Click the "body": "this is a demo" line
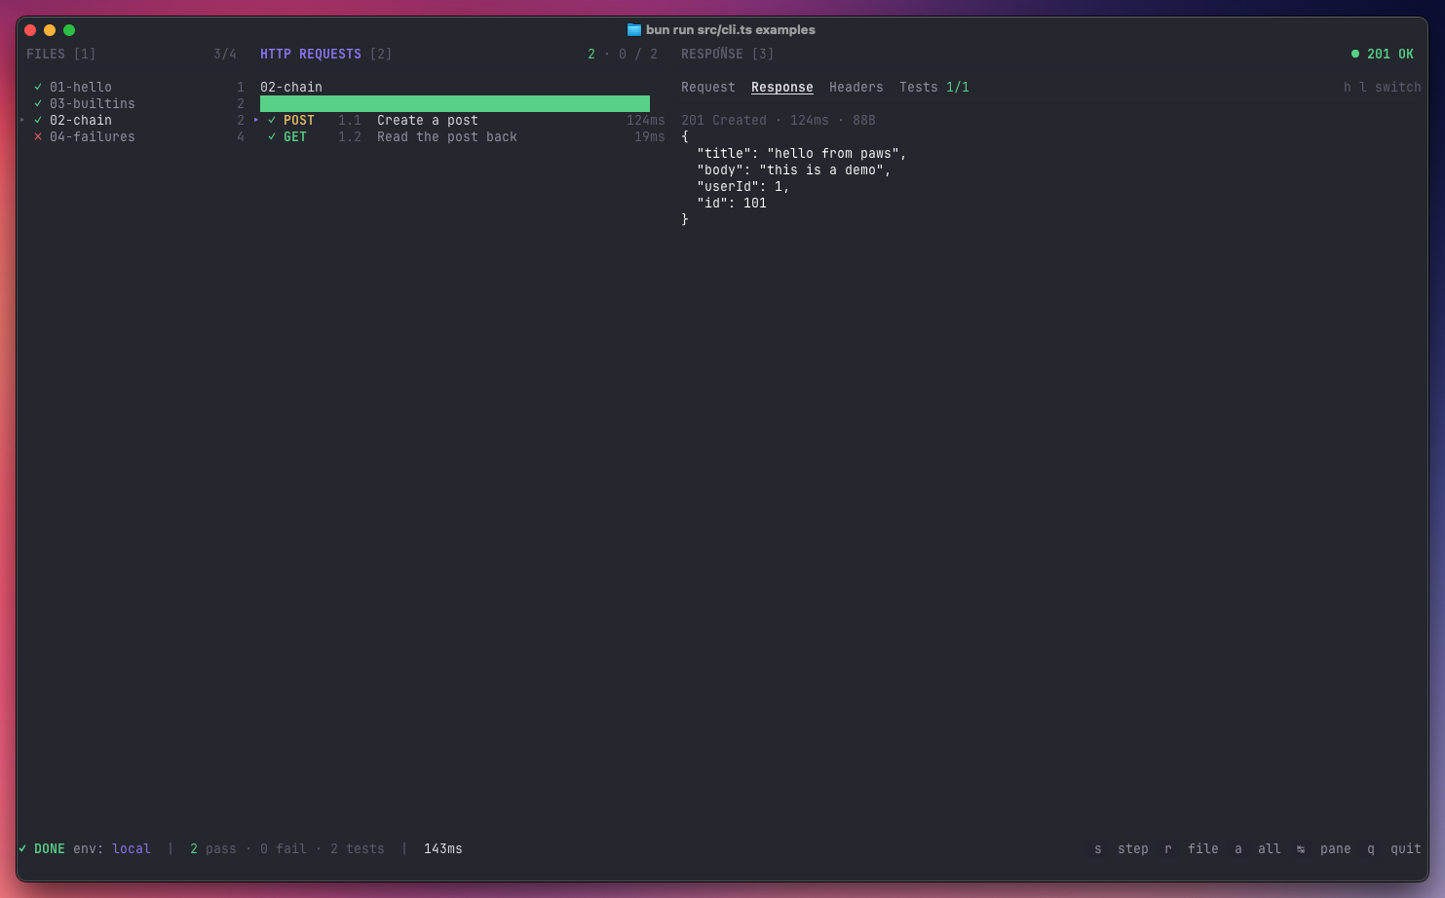The image size is (1445, 898). (794, 170)
